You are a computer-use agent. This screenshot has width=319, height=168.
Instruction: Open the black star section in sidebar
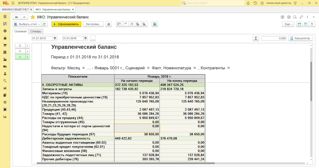coord(5,109)
